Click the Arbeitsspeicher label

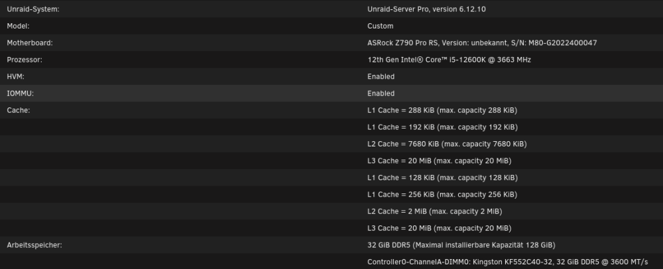[34, 245]
